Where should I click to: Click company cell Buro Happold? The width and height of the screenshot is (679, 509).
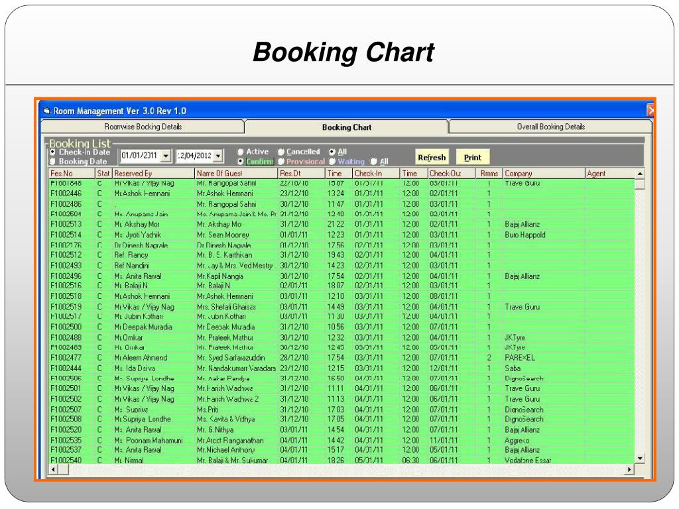(x=525, y=235)
